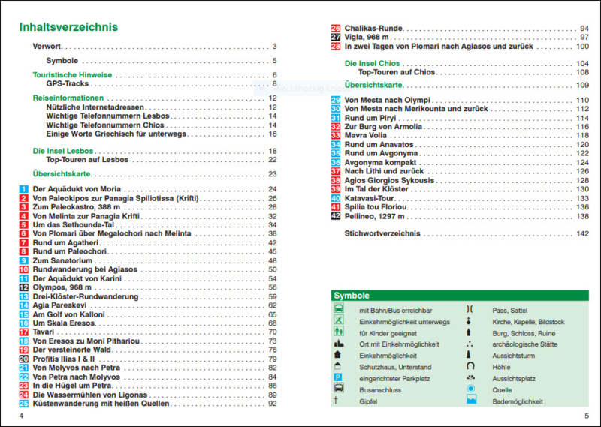
Task: Select 'Der versteinerte Wald' text
Action: click(x=71, y=350)
